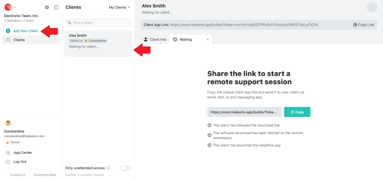This screenshot has width=383, height=181.
Task: Click '2 Operators • 1 Client' text
Action: (19, 21)
